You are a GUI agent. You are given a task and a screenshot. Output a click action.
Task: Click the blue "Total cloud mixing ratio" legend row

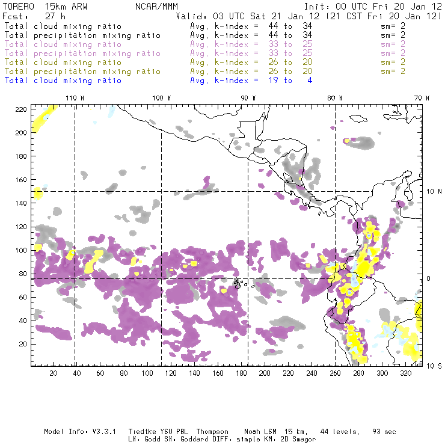click(x=63, y=81)
